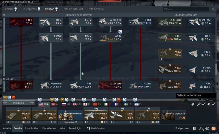Collapse tree with top-left double chevron
The width and height of the screenshot is (219, 134).
pyautogui.click(x=4, y=15)
